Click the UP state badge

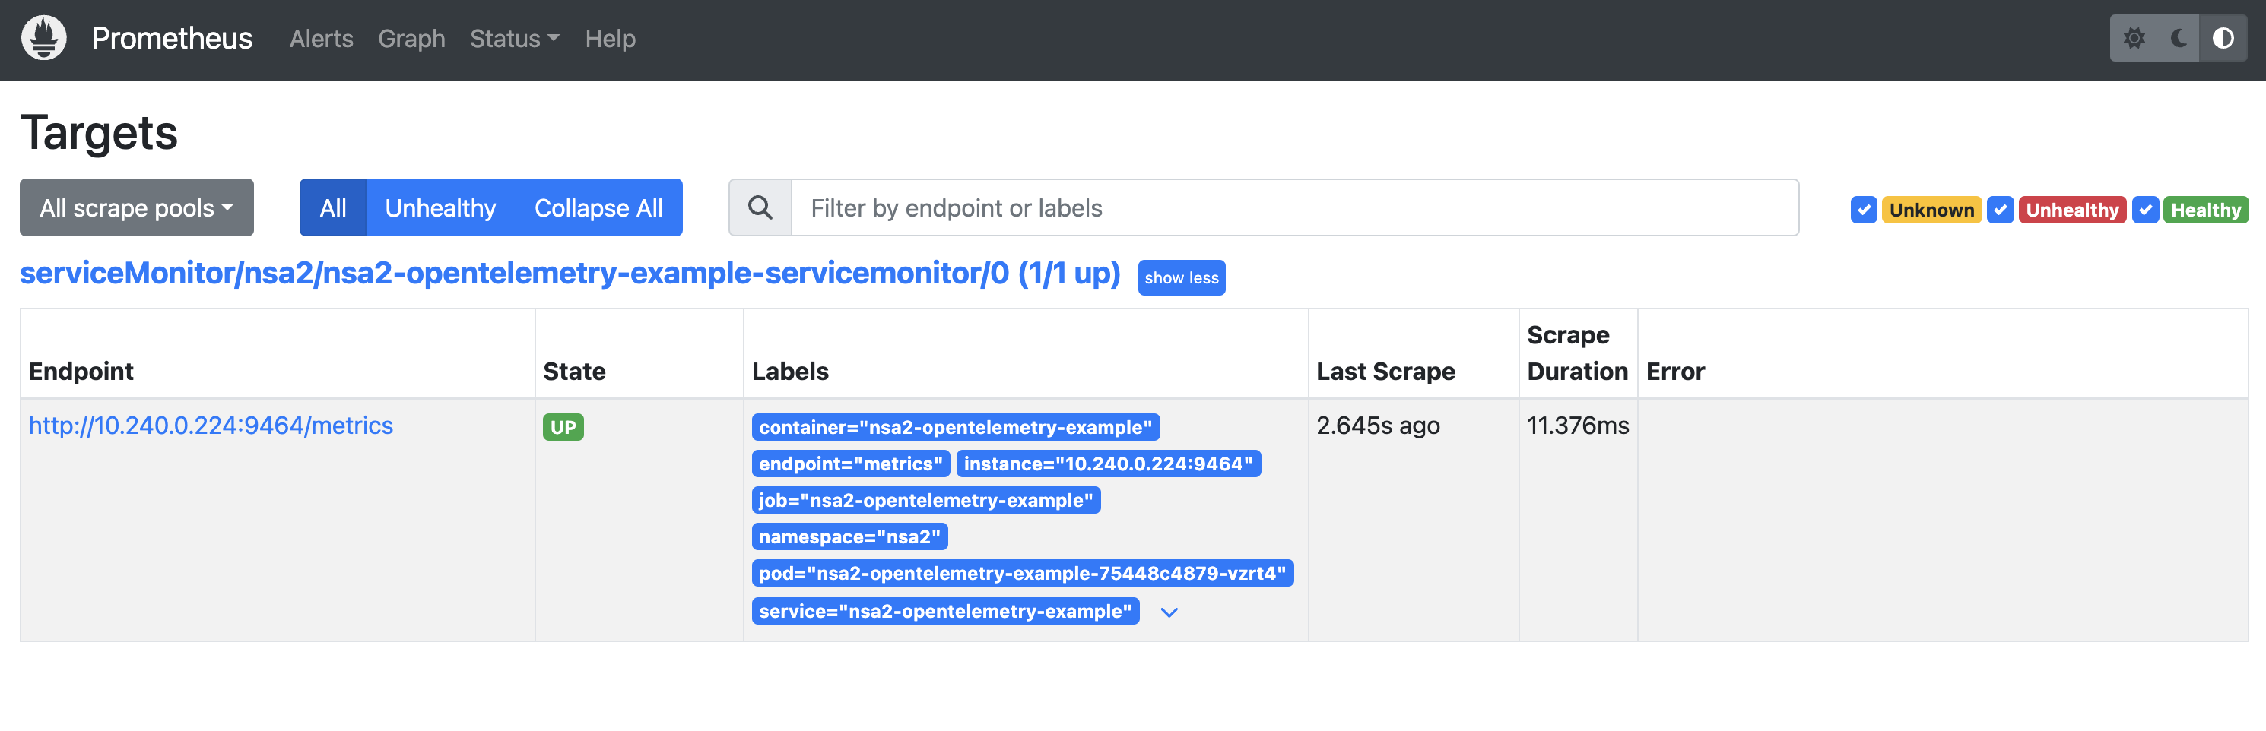coord(563,427)
